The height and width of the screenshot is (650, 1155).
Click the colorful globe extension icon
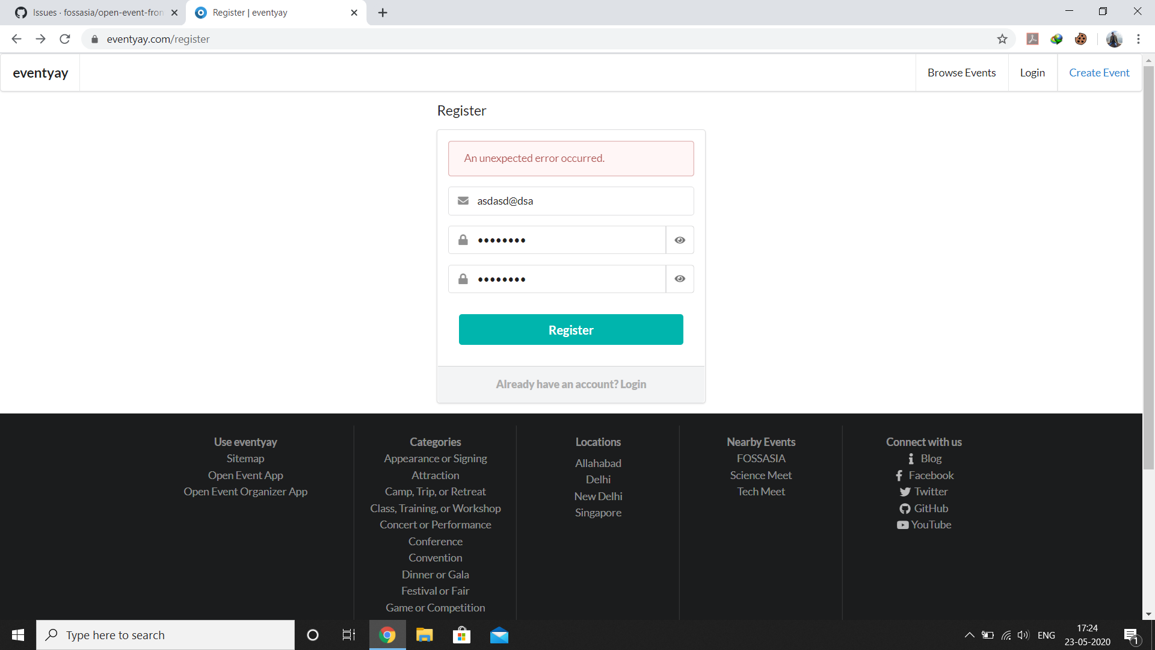(1057, 39)
